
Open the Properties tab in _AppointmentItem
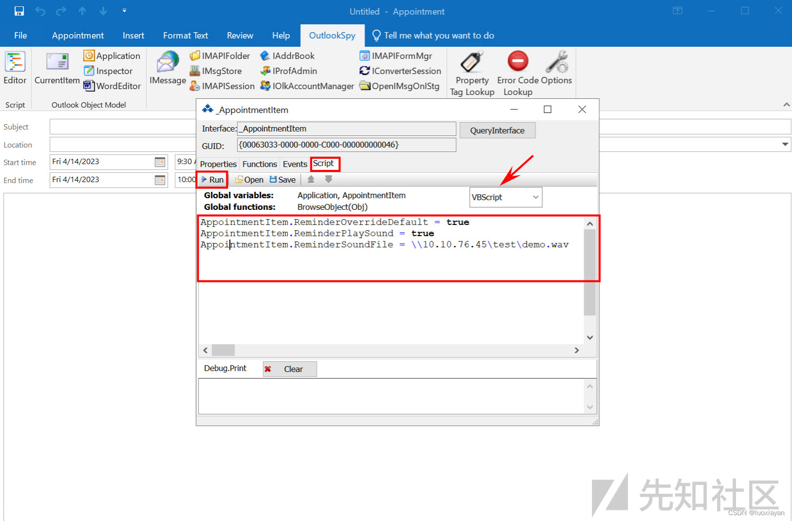(218, 164)
